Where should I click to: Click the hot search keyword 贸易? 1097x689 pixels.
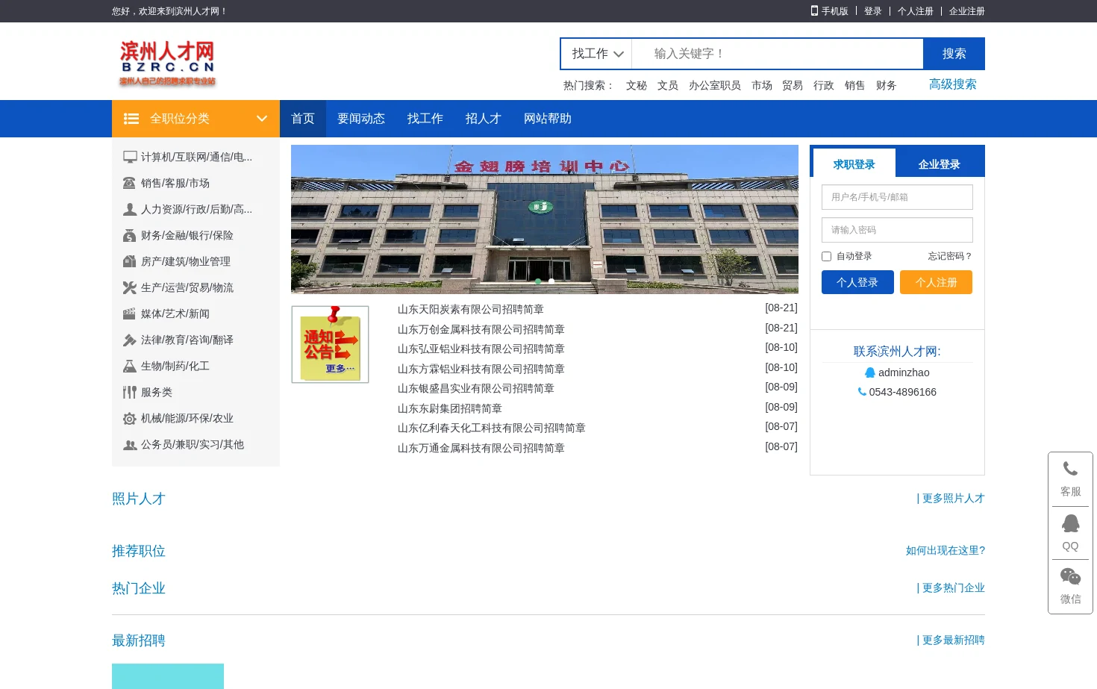click(x=793, y=85)
